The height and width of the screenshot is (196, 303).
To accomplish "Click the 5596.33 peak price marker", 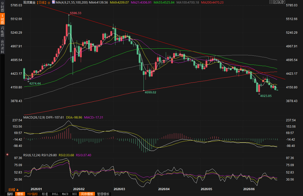I will [75, 13].
